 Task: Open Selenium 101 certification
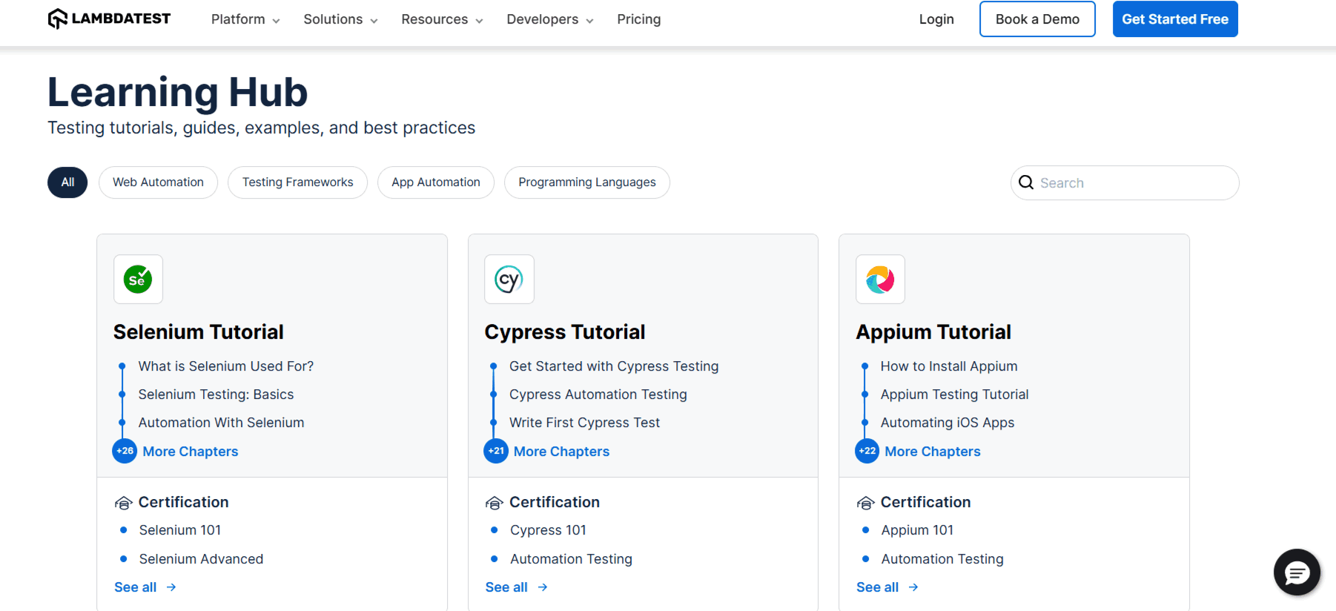(x=180, y=530)
